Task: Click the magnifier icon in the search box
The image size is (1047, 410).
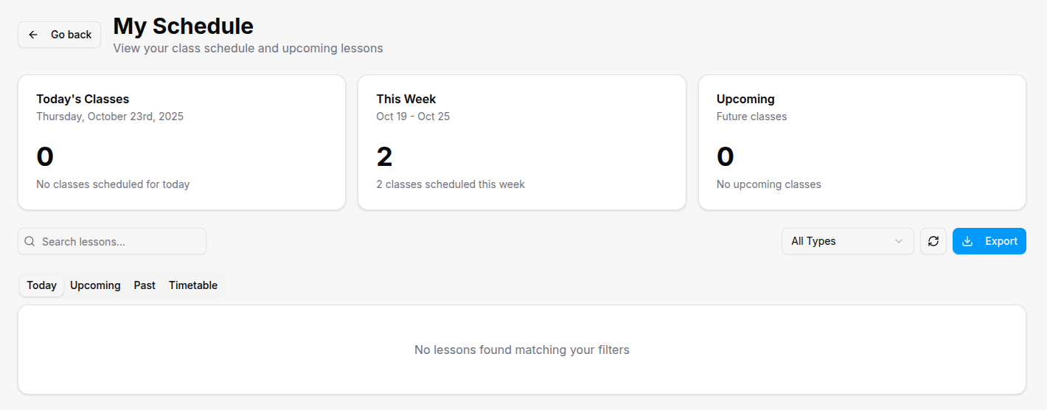Action: tap(30, 241)
